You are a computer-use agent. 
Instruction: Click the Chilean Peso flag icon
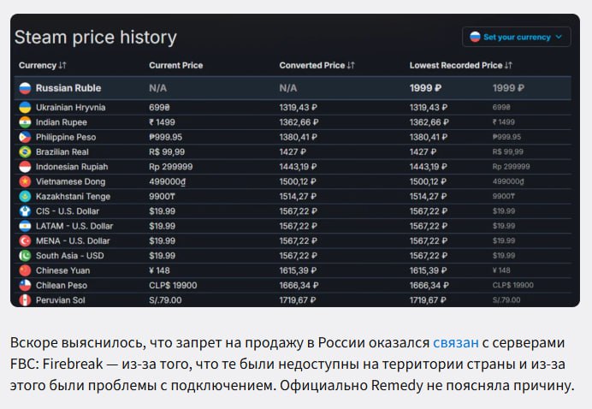[25, 285]
